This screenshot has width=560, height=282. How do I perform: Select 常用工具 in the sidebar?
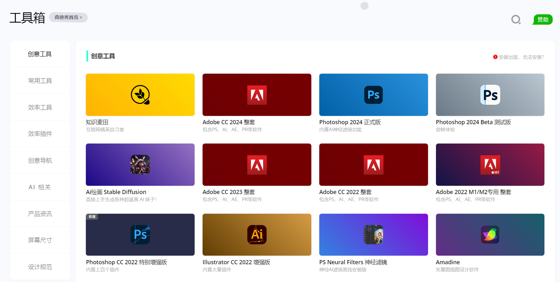(x=40, y=81)
